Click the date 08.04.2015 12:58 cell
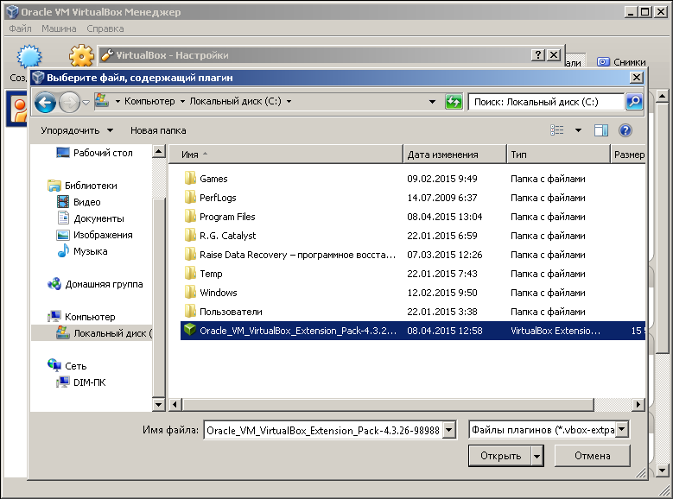 click(x=445, y=331)
